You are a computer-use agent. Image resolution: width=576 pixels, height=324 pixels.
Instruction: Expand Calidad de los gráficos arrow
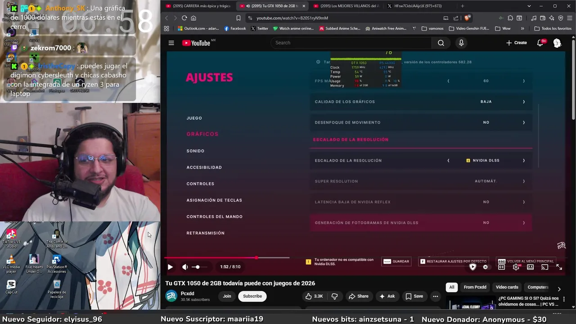coord(524,102)
